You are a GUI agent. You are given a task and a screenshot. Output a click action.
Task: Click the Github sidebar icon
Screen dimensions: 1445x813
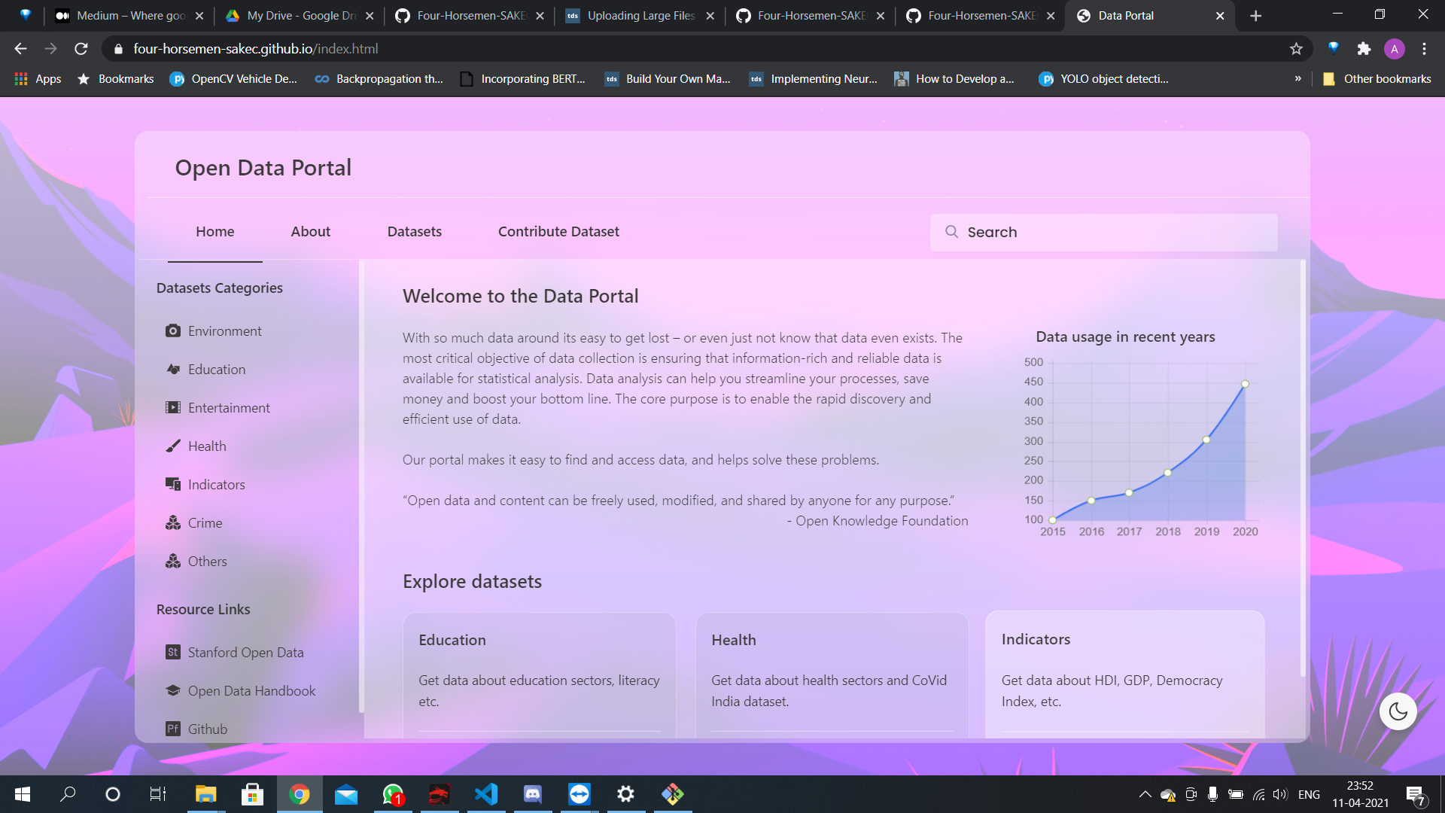[x=173, y=729]
